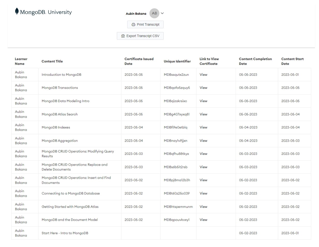This screenshot has height=247, width=319.
Task: Select the identifier MDBqfhu88tkyx
Action: [x=176, y=154]
